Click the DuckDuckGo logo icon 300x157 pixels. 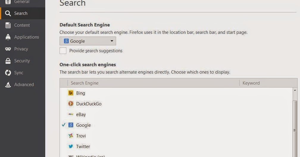tap(71, 104)
